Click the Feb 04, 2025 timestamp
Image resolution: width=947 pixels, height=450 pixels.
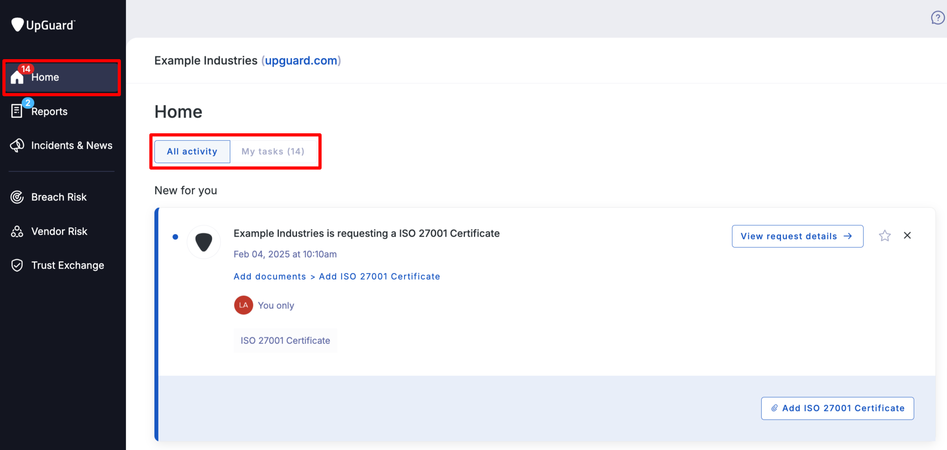pos(285,254)
